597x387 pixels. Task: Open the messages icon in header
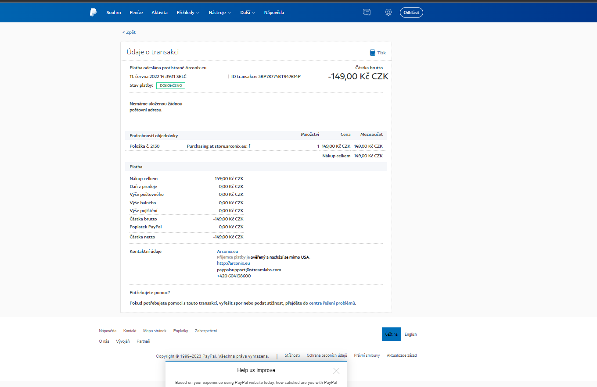367,12
